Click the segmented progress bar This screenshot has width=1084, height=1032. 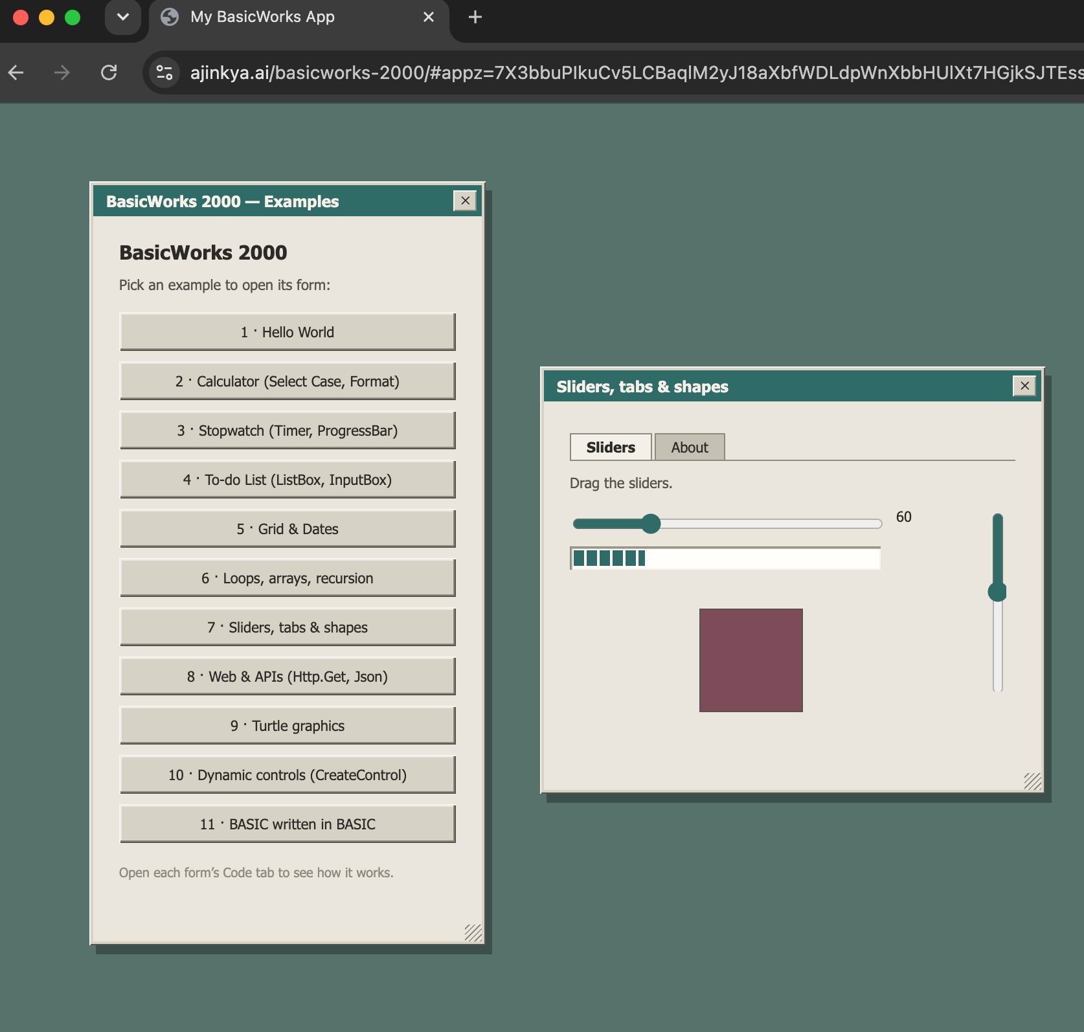click(725, 558)
